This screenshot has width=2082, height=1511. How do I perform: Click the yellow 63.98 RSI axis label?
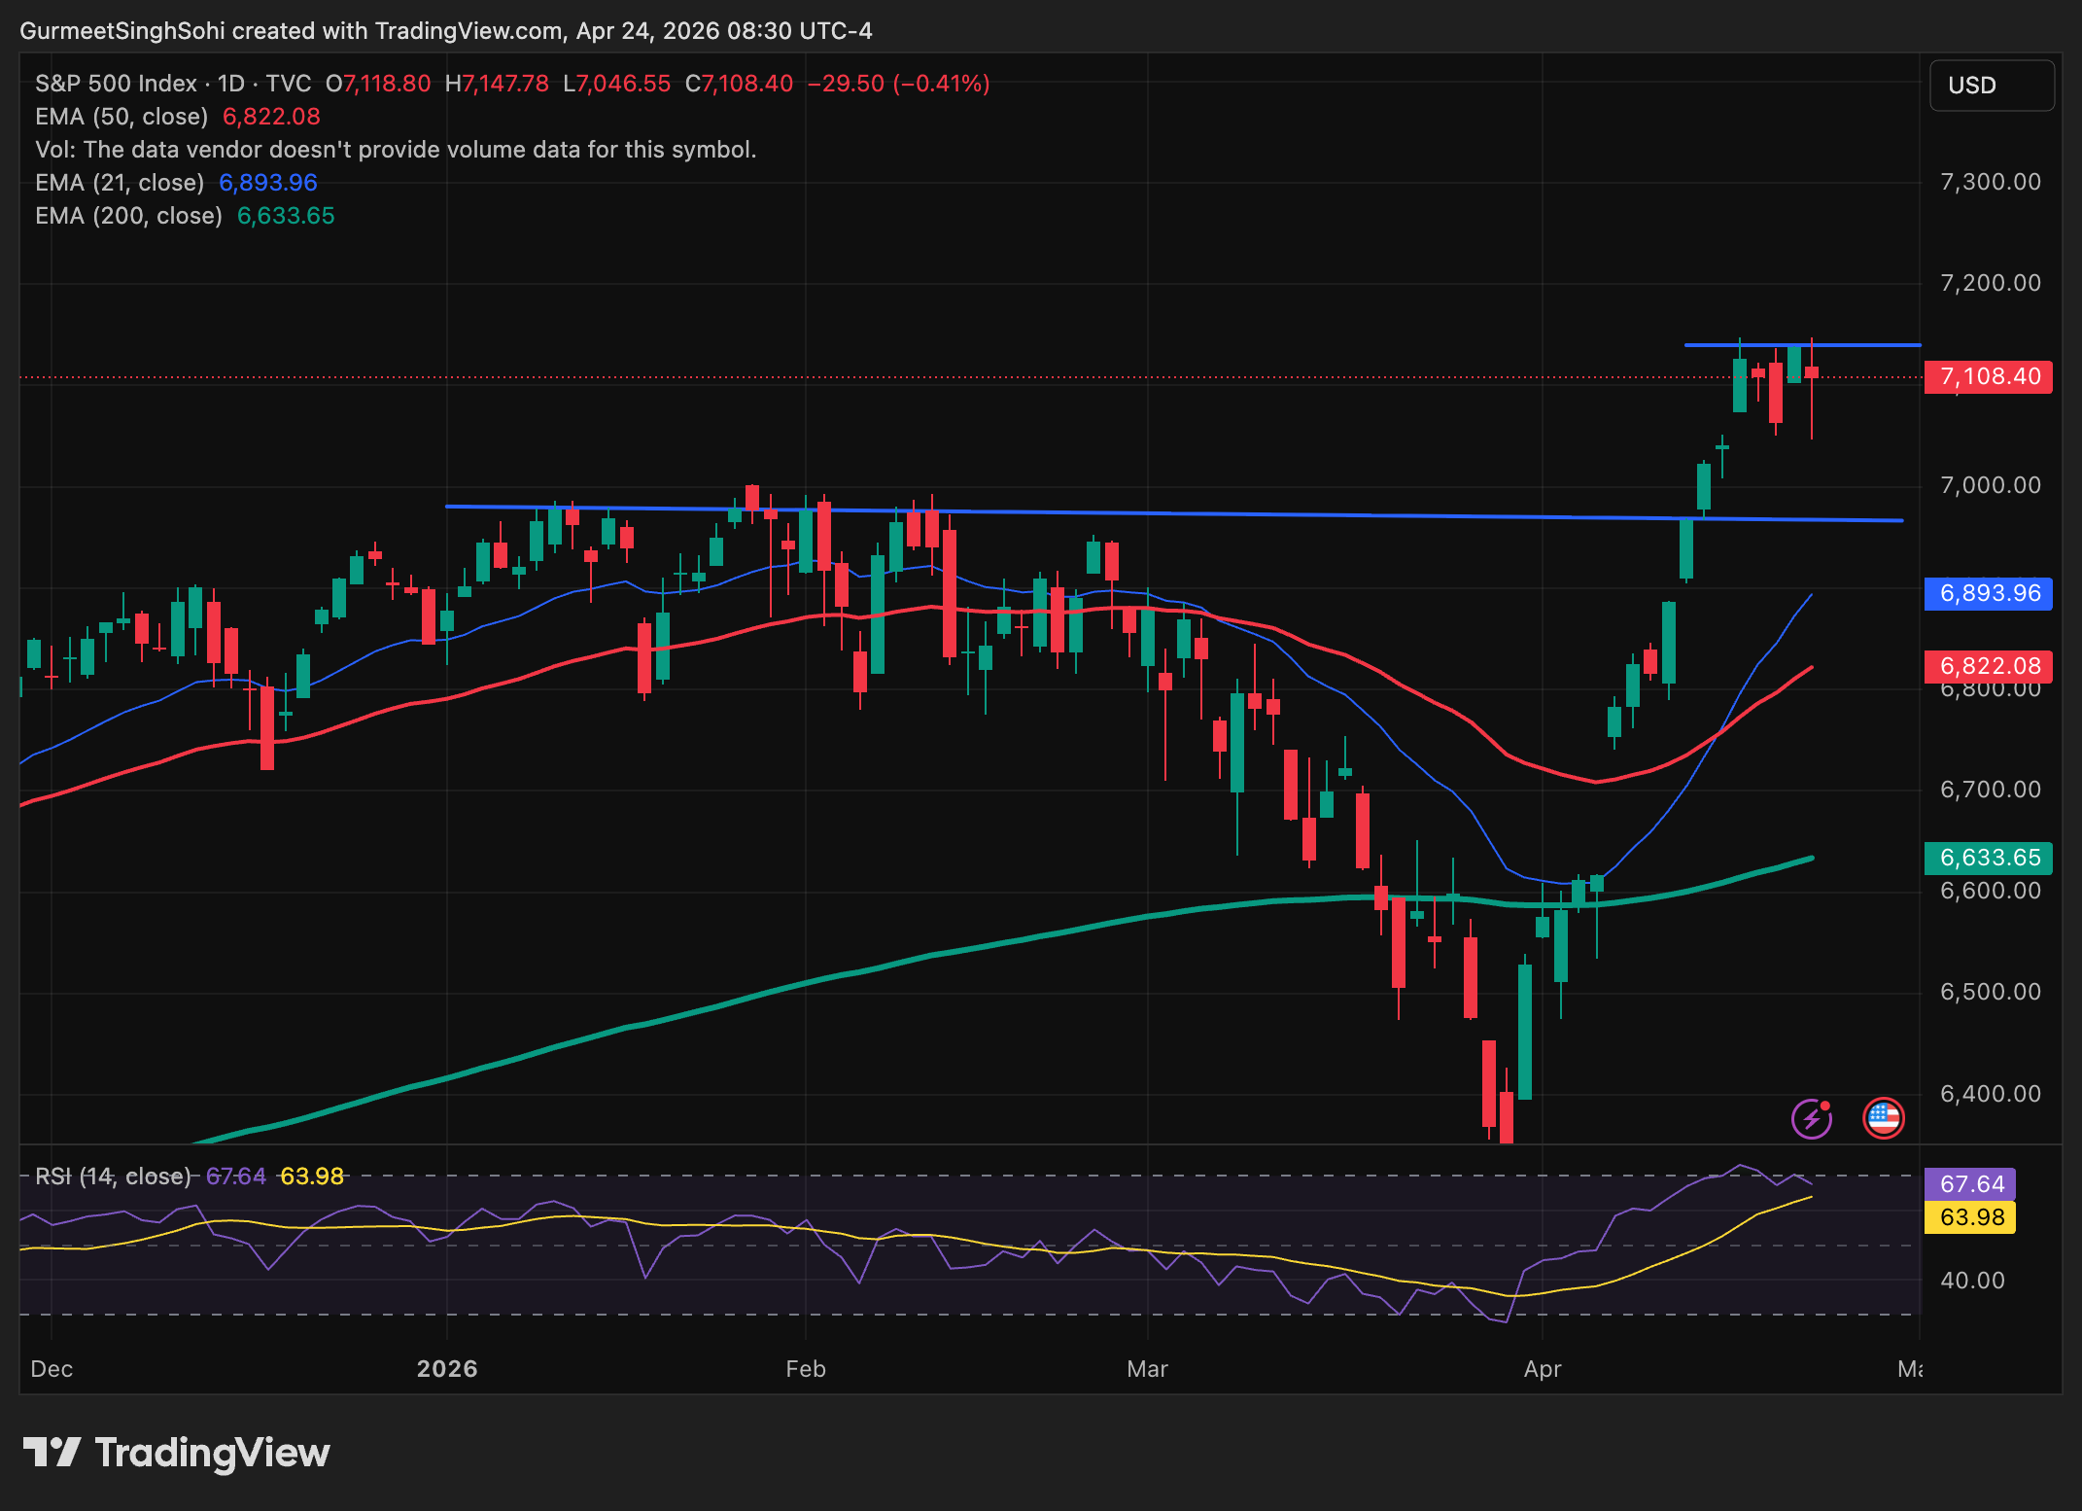tap(1971, 1217)
